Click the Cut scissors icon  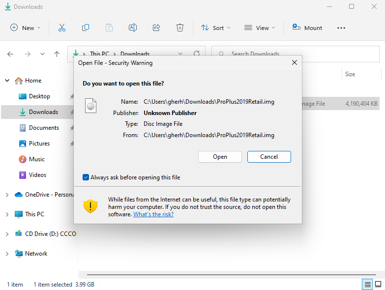61,28
